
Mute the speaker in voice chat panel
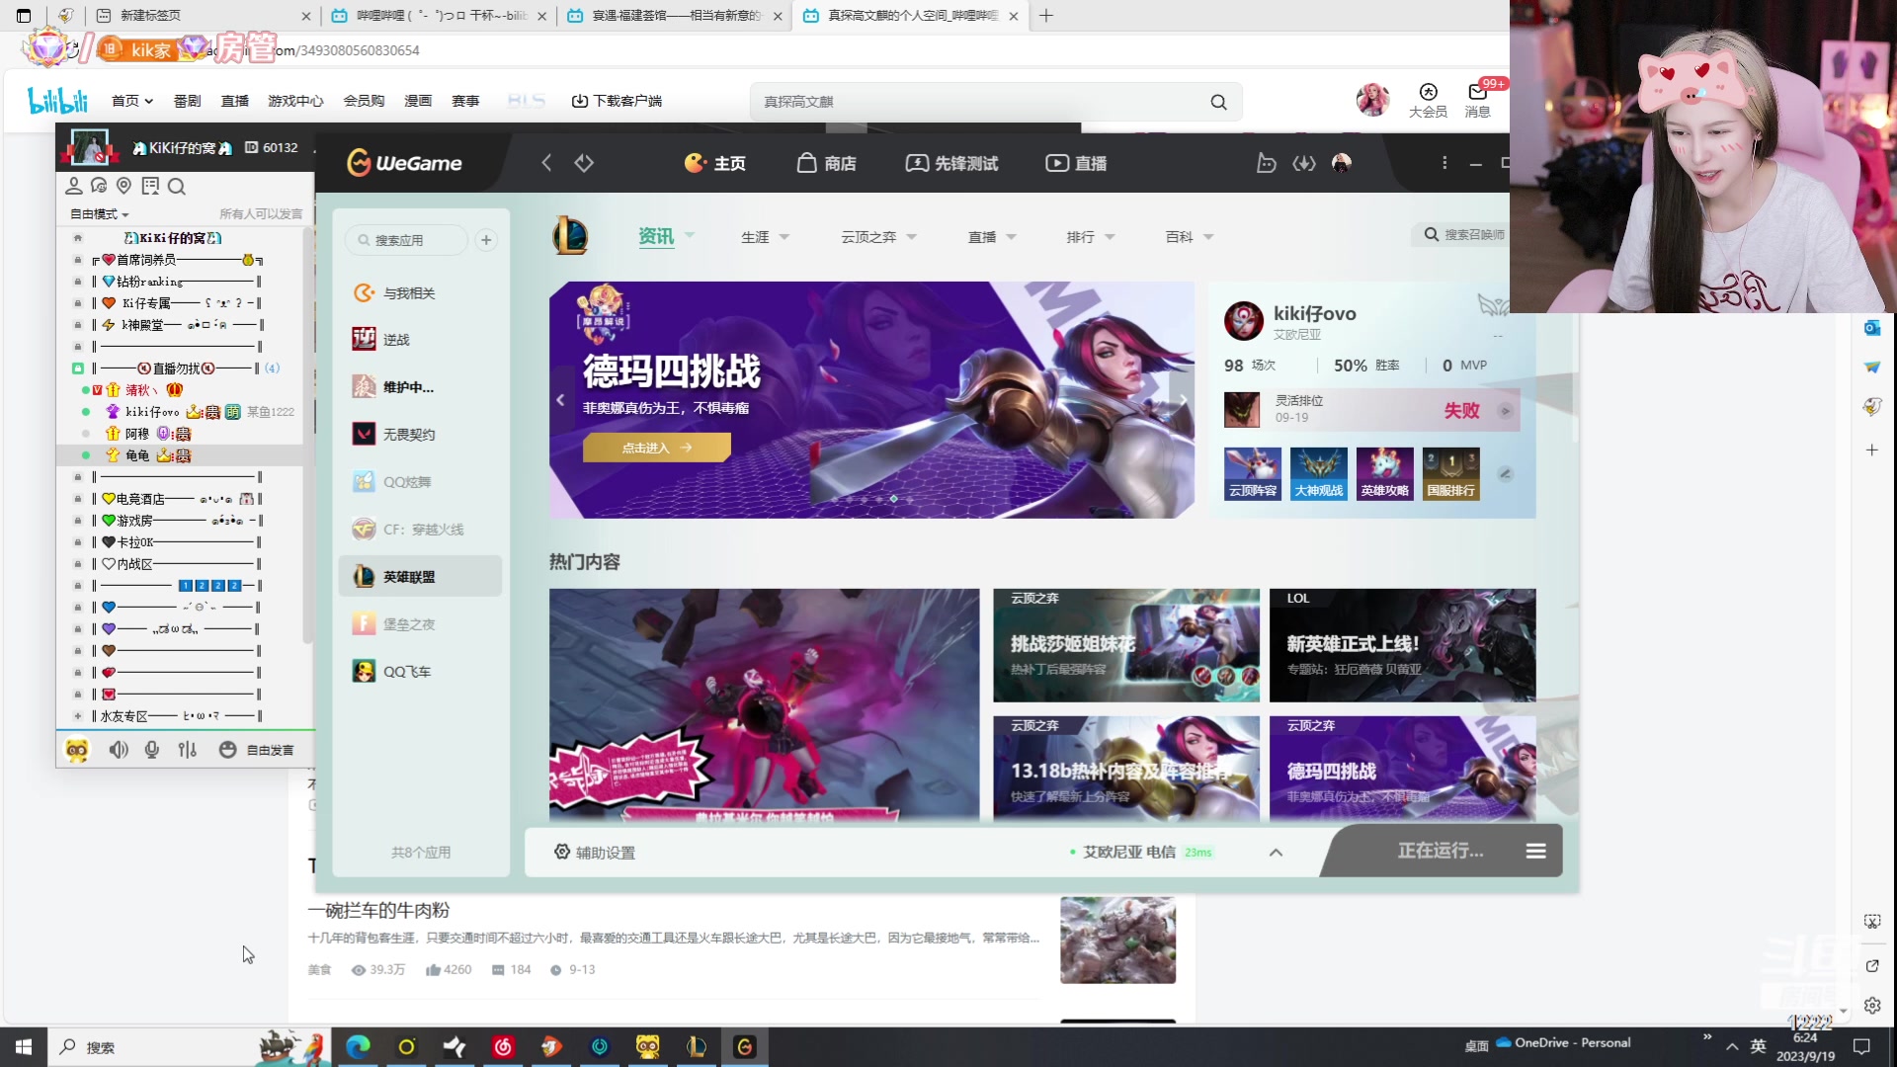coord(119,750)
